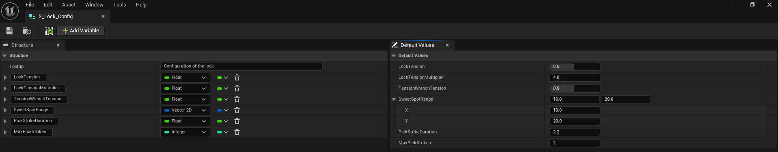Open MaxPickStrikes Integer type dropdown
Image resolution: width=778 pixels, height=152 pixels.
(x=185, y=132)
